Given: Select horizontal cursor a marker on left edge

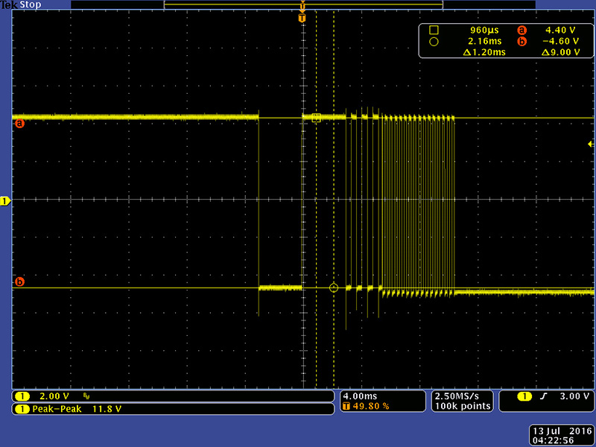Looking at the screenshot, I should 19,123.
